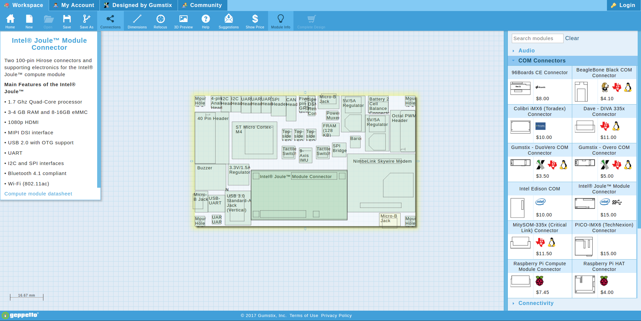This screenshot has width=641, height=321.
Task: Open the Privacy Policy link
Action: [x=337, y=316]
